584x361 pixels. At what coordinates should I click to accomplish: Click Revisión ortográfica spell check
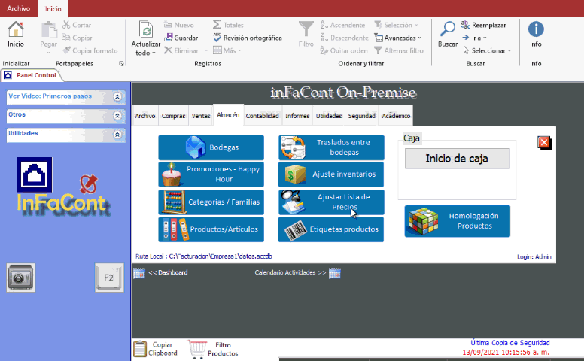[248, 38]
